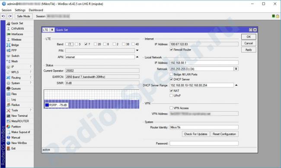Click the RSRP signal graph
The image size is (281, 168).
pos(91,99)
